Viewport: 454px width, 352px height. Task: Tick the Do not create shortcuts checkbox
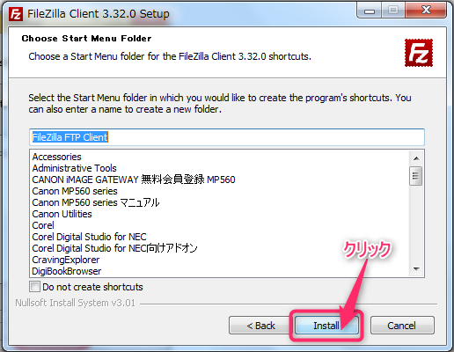pyautogui.click(x=34, y=286)
